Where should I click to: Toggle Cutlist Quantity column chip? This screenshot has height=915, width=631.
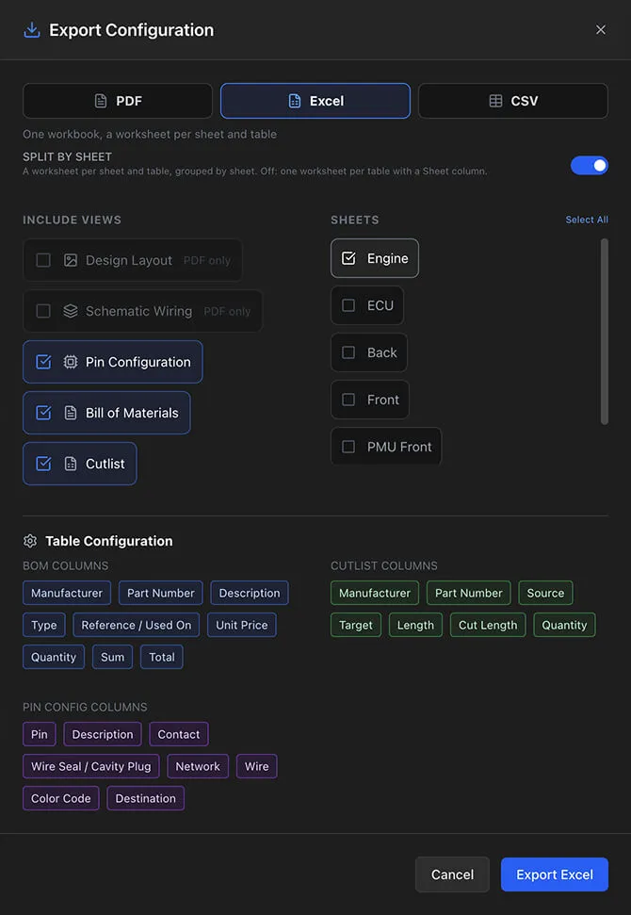[x=564, y=625]
